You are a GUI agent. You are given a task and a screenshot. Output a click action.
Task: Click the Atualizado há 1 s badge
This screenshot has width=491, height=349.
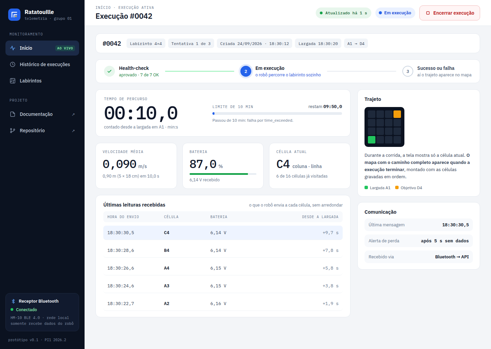343,13
